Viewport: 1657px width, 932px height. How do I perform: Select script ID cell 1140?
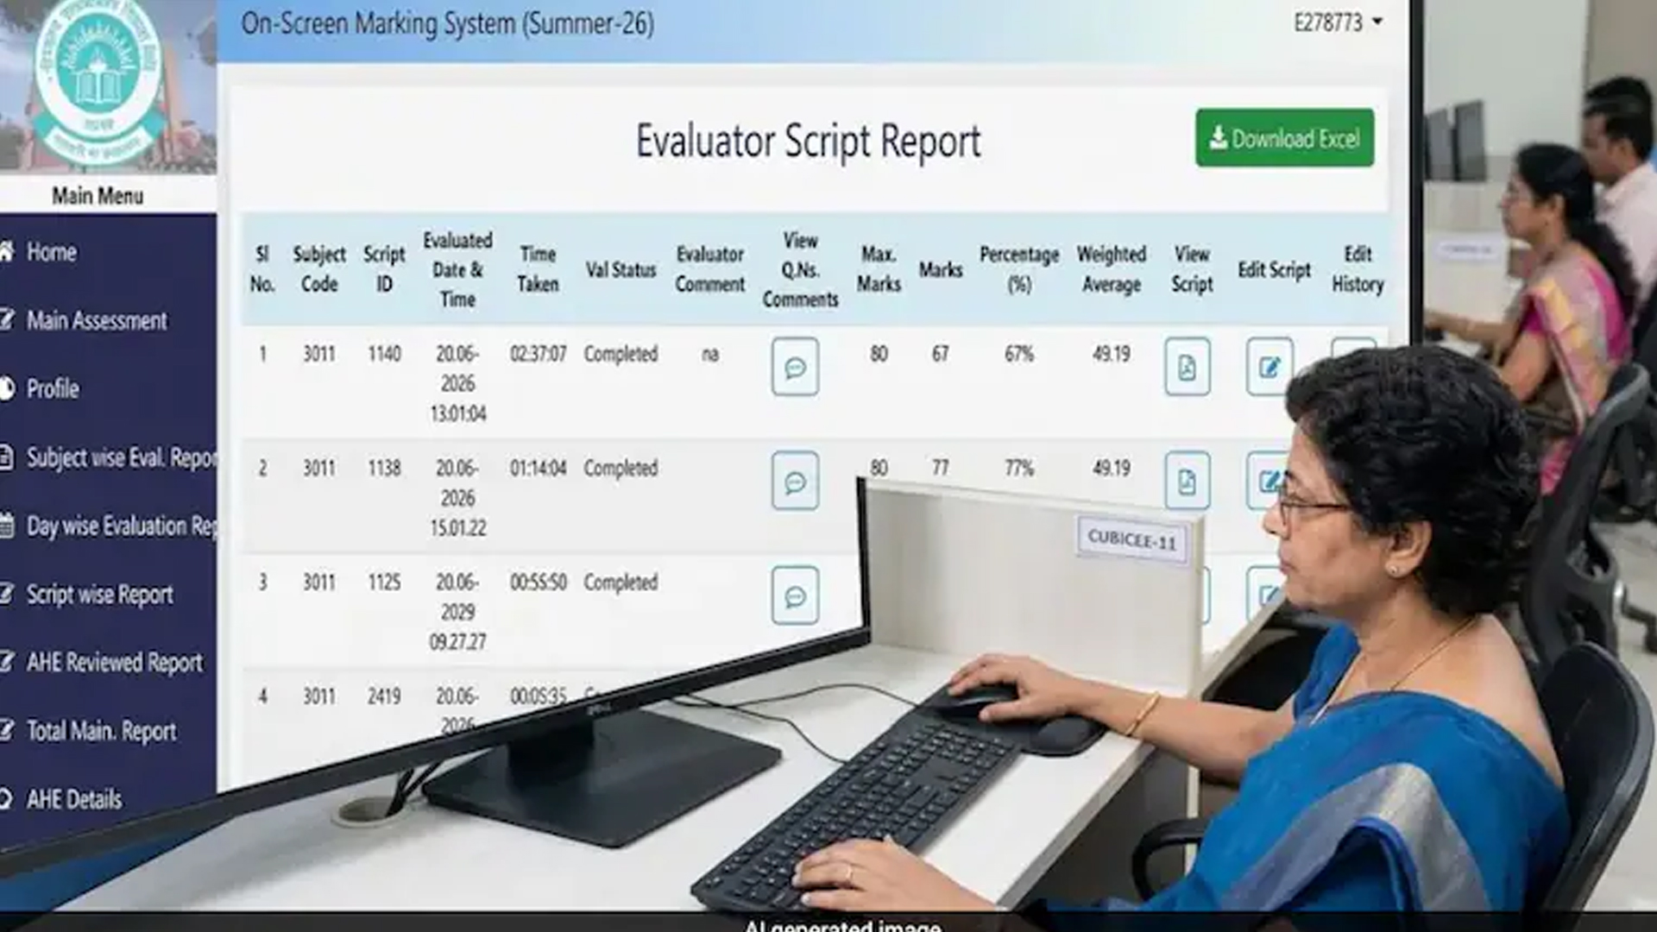384,354
